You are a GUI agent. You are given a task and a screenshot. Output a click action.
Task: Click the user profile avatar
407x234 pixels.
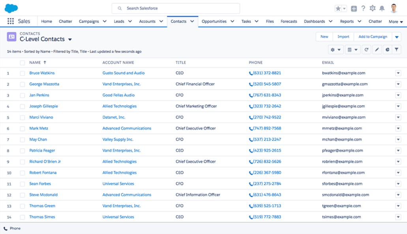click(x=394, y=8)
